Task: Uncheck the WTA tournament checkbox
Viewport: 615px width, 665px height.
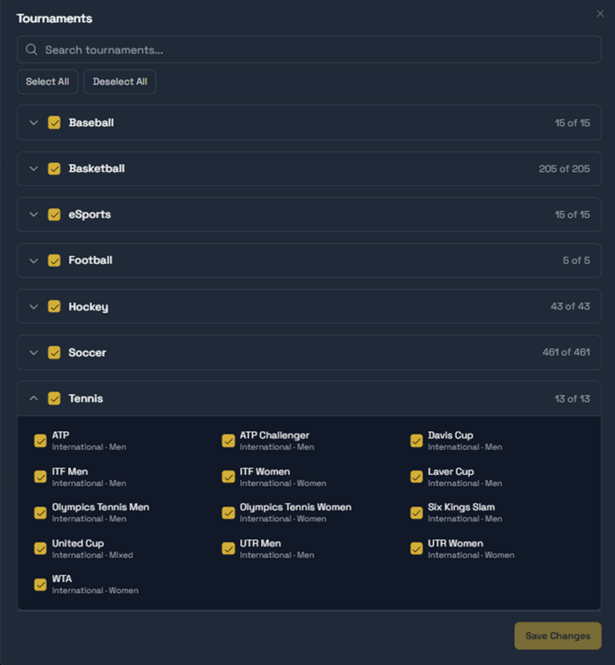Action: coord(40,584)
